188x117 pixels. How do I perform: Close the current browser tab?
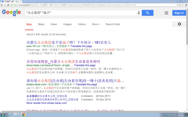coord(21,2)
